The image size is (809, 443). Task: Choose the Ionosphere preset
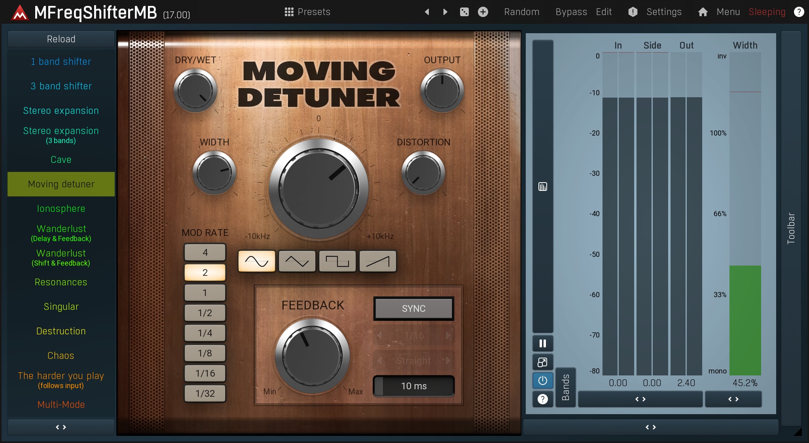61,209
